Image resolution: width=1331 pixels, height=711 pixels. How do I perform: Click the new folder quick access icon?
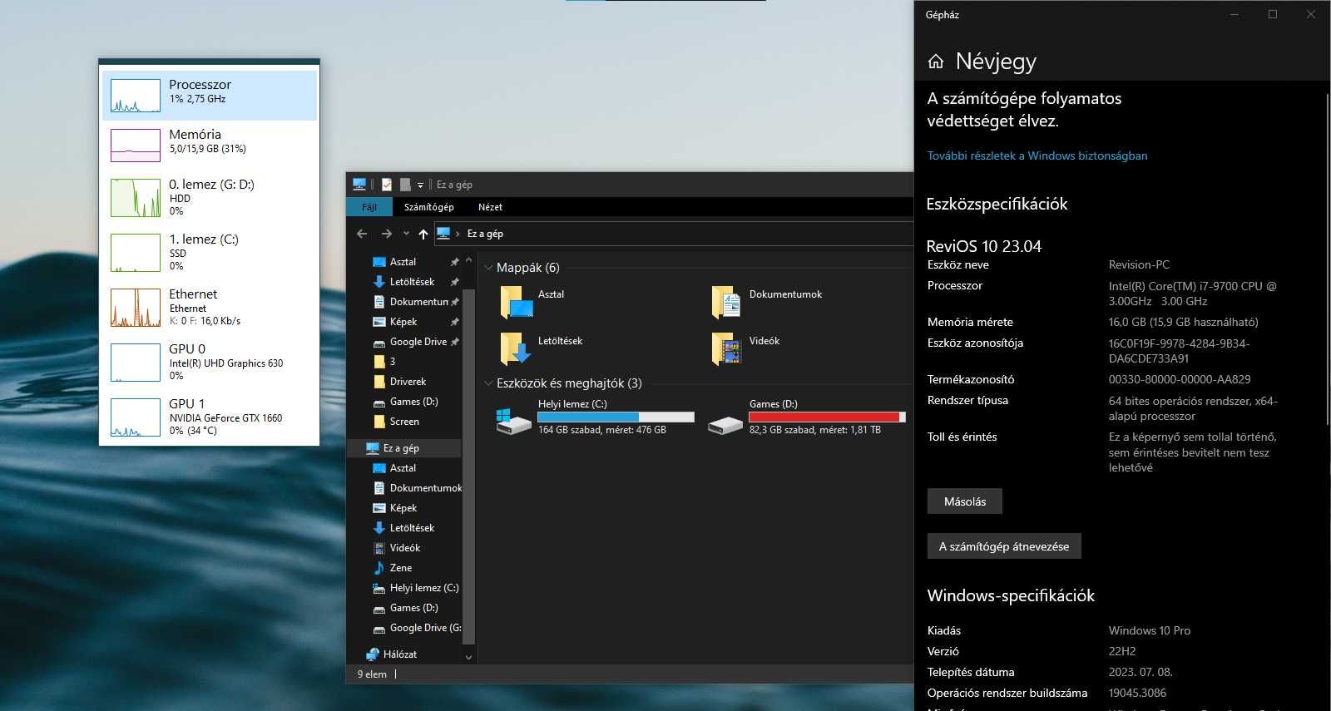pos(405,185)
